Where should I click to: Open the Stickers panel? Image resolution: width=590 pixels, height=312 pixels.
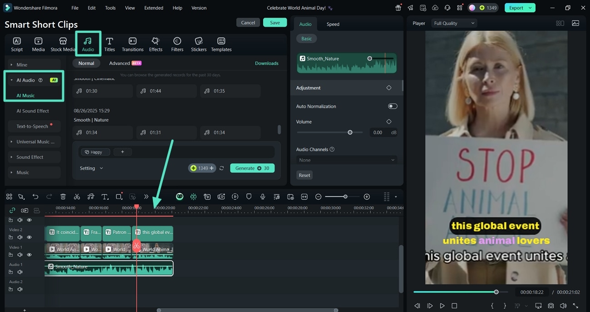pyautogui.click(x=199, y=44)
